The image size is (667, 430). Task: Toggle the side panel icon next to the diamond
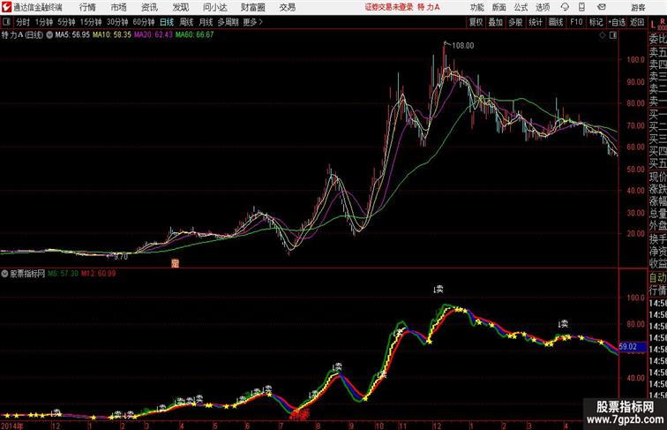[x=613, y=35]
